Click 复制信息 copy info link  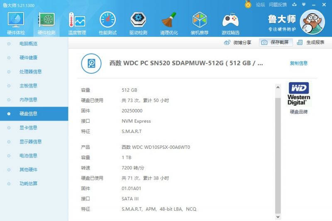click(x=298, y=63)
